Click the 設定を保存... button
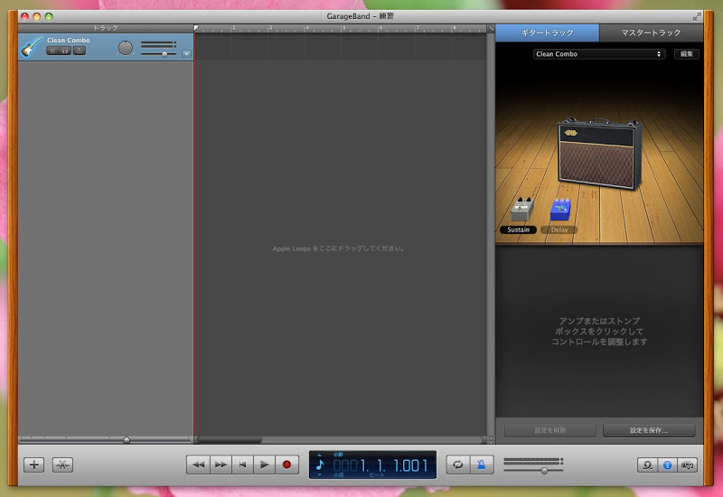The width and height of the screenshot is (723, 497). pyautogui.click(x=649, y=430)
